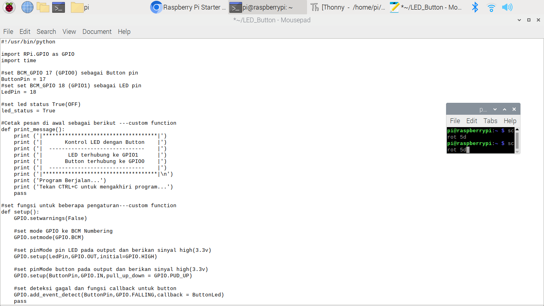Viewport: 544px width, 306px height.
Task: Click the Mousepad title bar text
Action: [272, 20]
